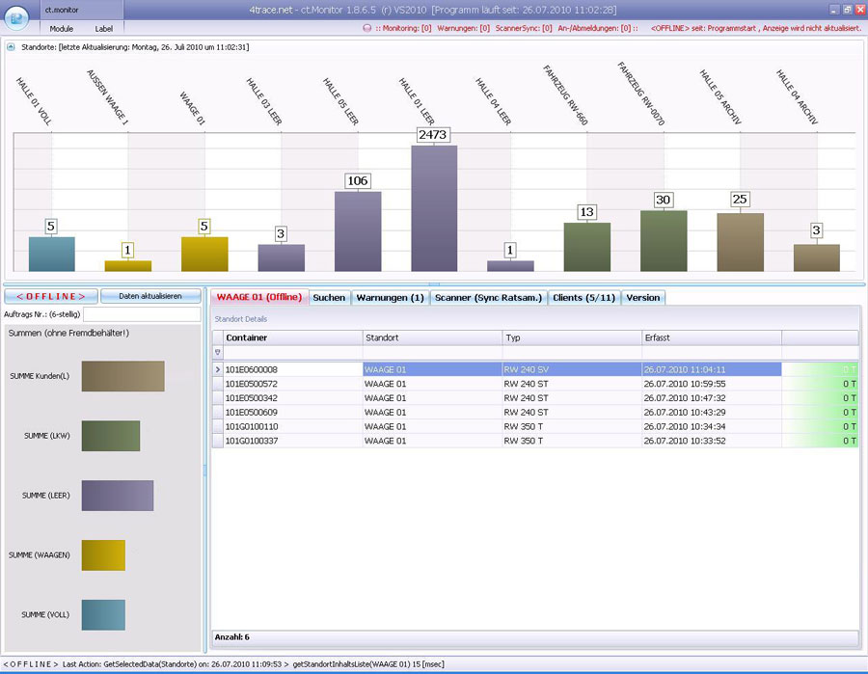Click the Auftrags Nr. input field
The width and height of the screenshot is (868, 674).
click(142, 314)
